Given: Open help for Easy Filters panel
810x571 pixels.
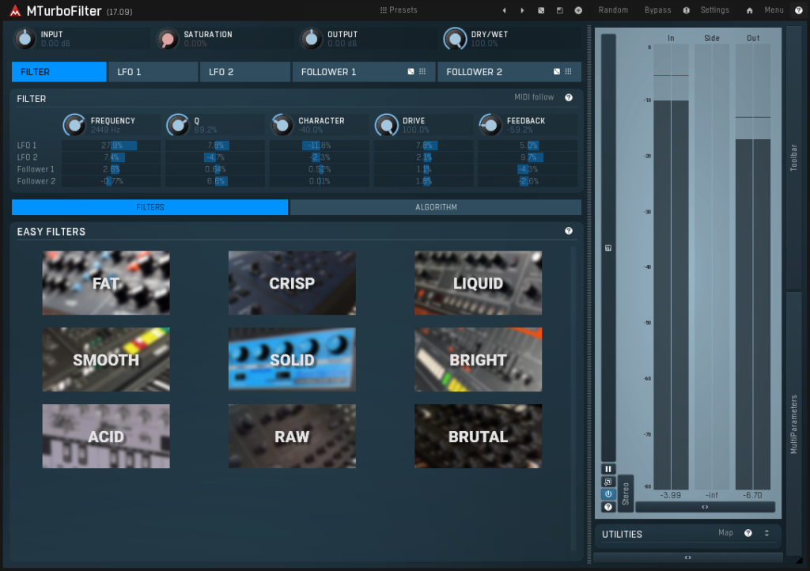Looking at the screenshot, I should pos(569,231).
